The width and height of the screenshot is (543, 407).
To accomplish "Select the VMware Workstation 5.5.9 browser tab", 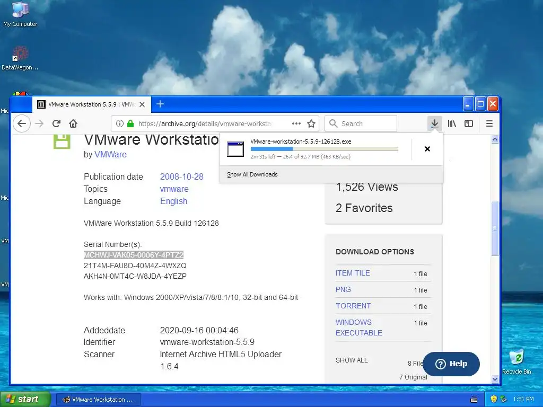I will click(x=91, y=104).
